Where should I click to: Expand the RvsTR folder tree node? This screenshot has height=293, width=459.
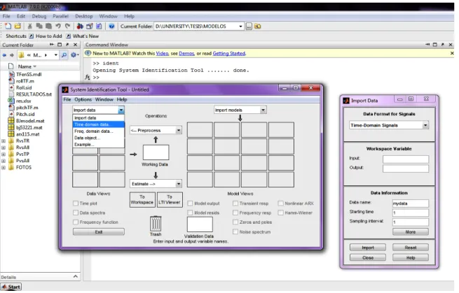pyautogui.click(x=4, y=141)
